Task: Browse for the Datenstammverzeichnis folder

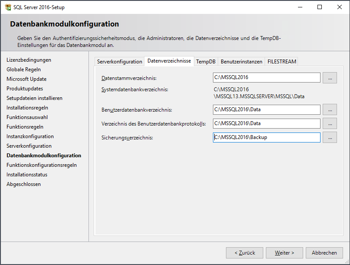Action: point(330,78)
